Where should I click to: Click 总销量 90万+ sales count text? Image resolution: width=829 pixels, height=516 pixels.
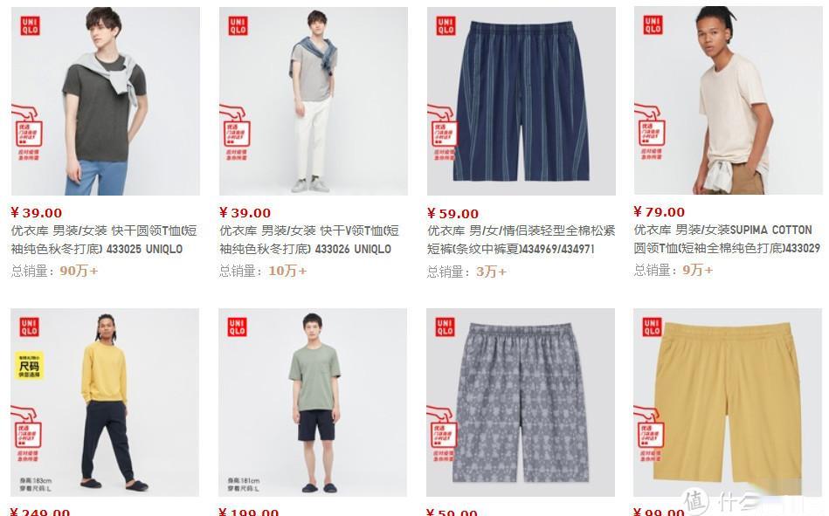click(x=54, y=271)
